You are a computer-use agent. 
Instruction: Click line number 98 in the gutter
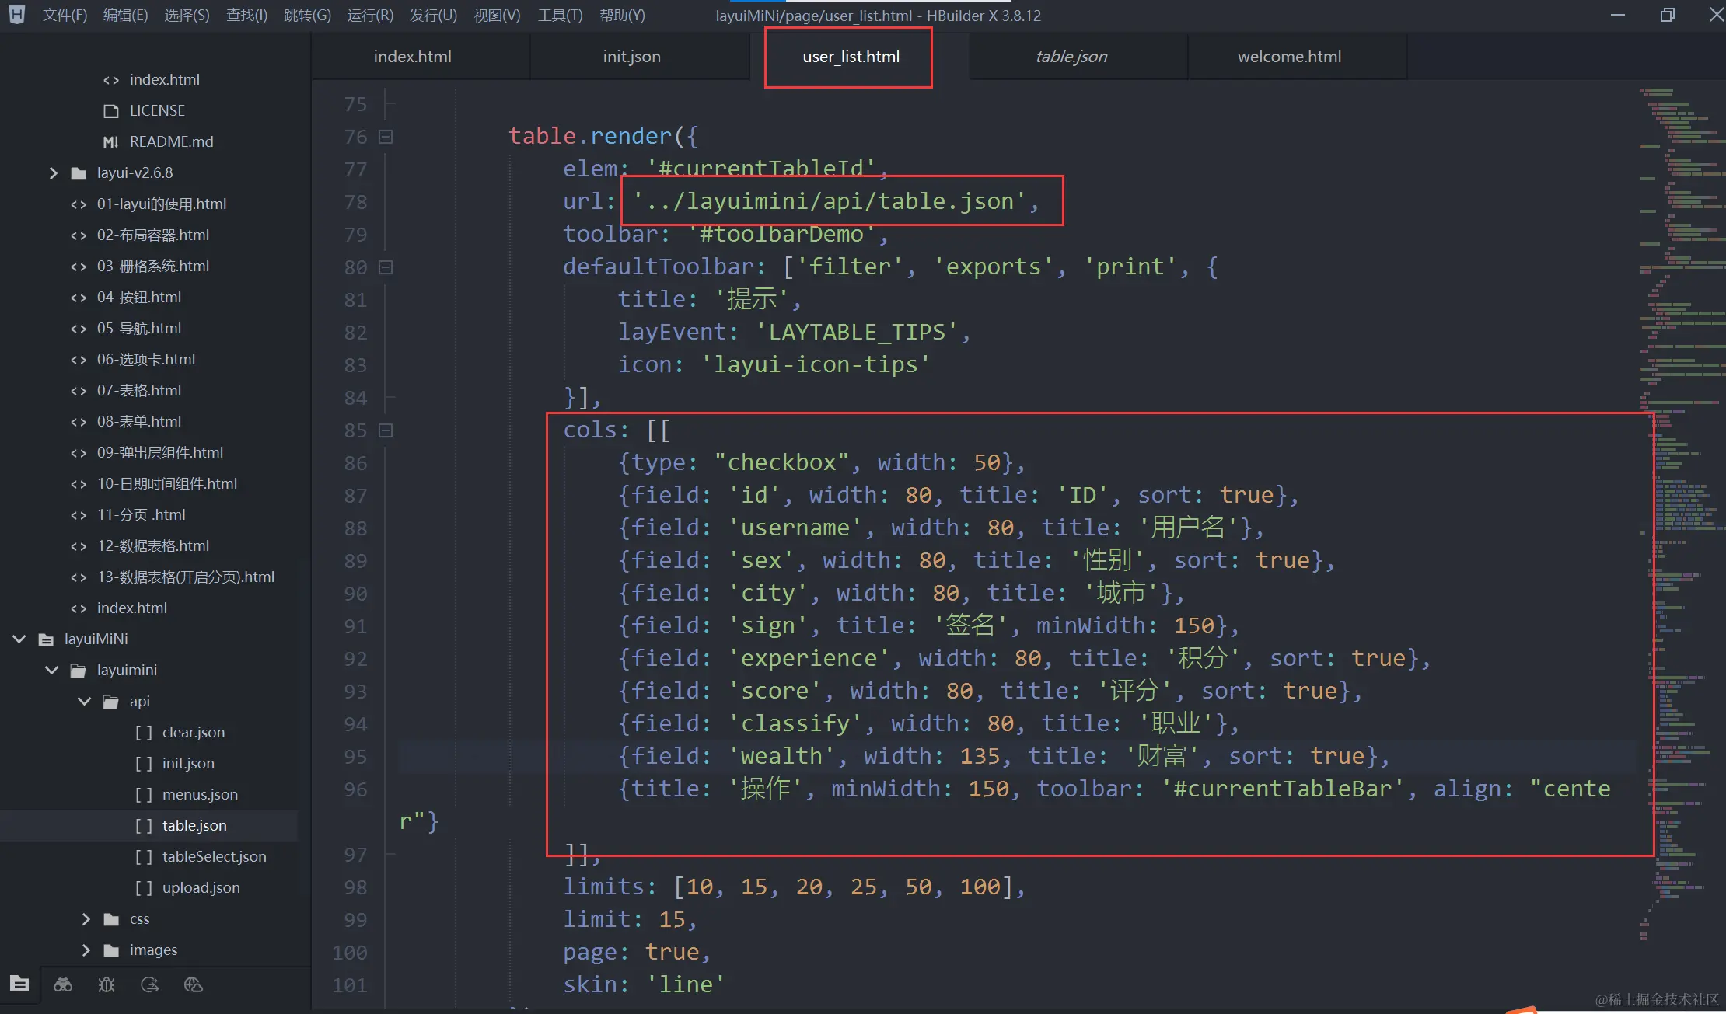[355, 887]
